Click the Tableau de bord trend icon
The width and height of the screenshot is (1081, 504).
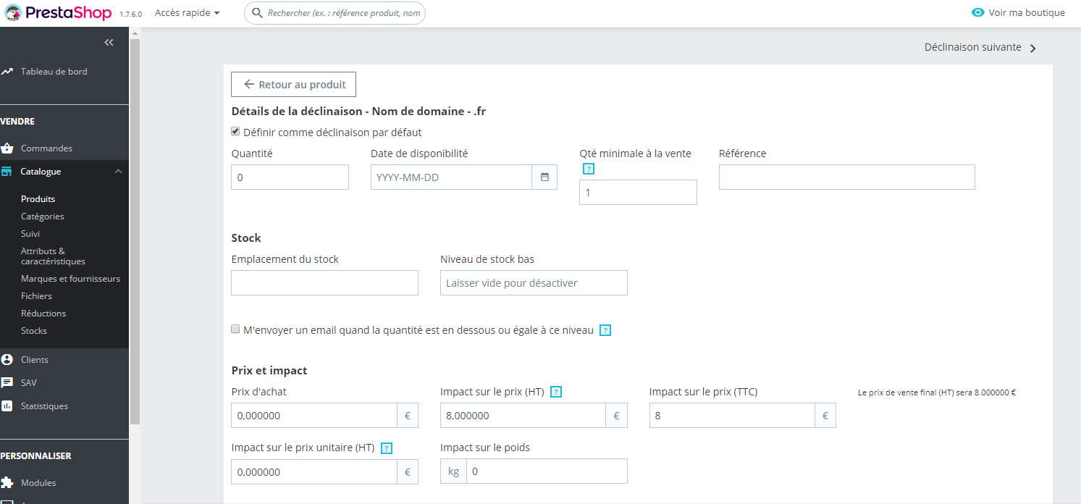click(7, 72)
